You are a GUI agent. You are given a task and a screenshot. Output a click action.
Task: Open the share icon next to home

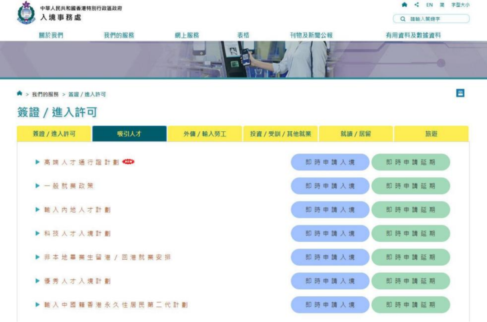(x=417, y=5)
